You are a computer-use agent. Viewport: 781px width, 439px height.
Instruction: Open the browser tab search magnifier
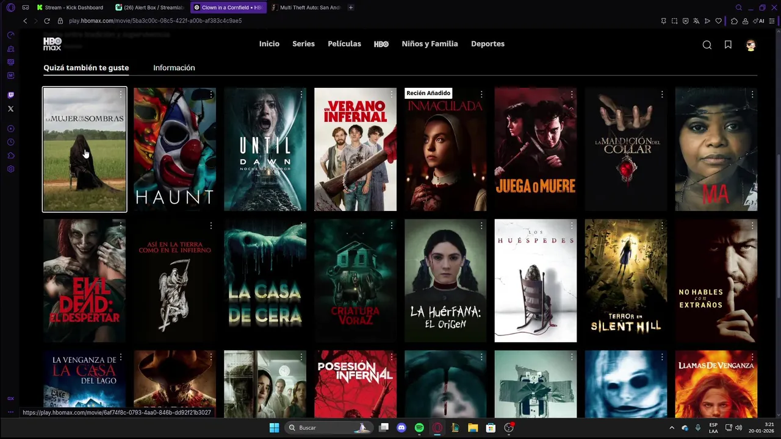pyautogui.click(x=738, y=7)
